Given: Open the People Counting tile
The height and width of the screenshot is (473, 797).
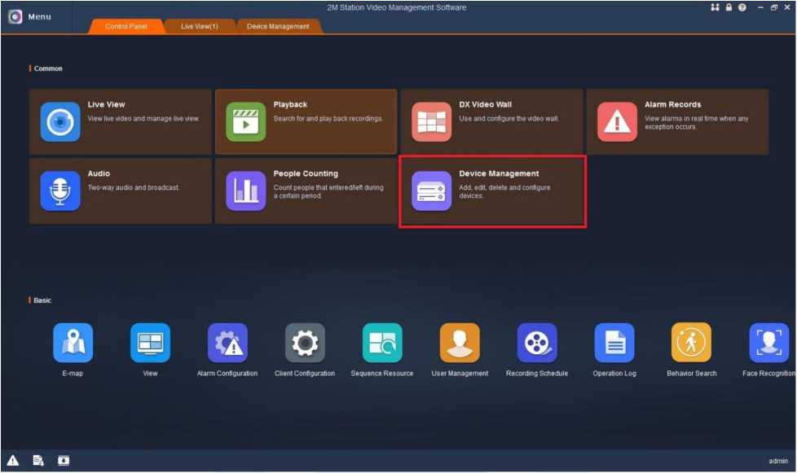Looking at the screenshot, I should click(306, 191).
